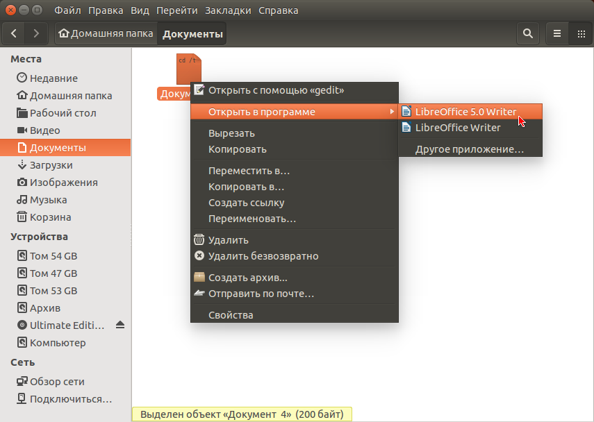
Task: Switch to list view icon
Action: [x=557, y=34]
